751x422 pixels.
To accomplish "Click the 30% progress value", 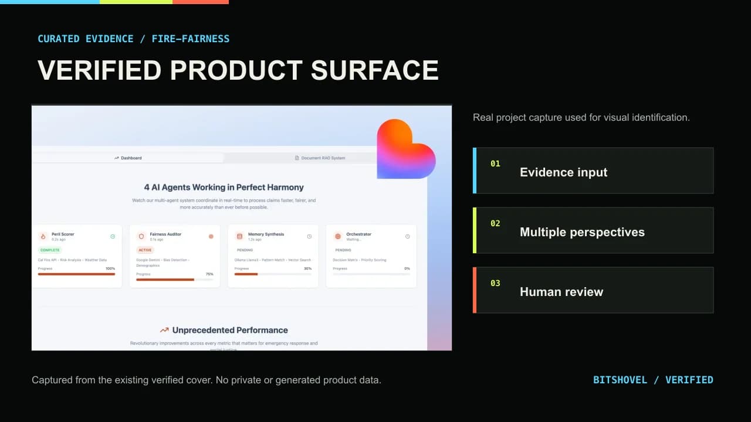I will coord(307,268).
